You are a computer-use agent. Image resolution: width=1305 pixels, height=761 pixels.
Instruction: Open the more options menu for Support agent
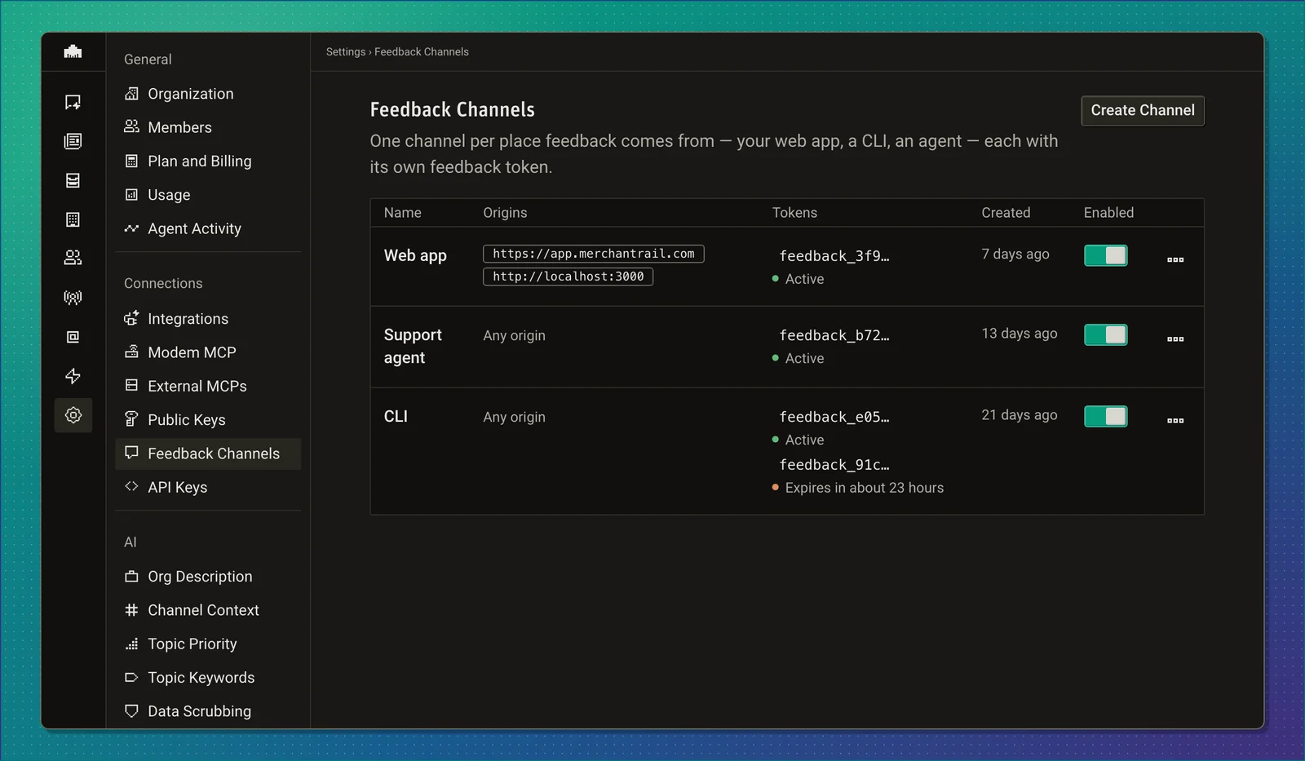pyautogui.click(x=1175, y=338)
